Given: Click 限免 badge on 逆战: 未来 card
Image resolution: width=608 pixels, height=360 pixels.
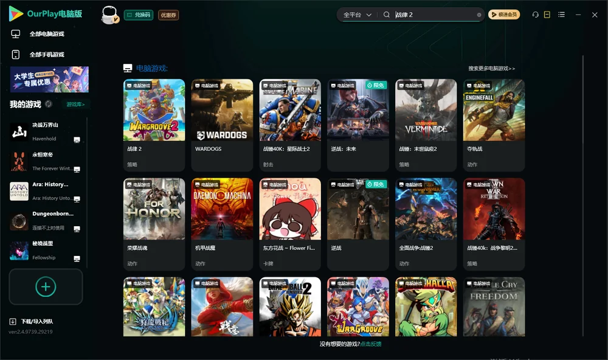Looking at the screenshot, I should click(377, 85).
